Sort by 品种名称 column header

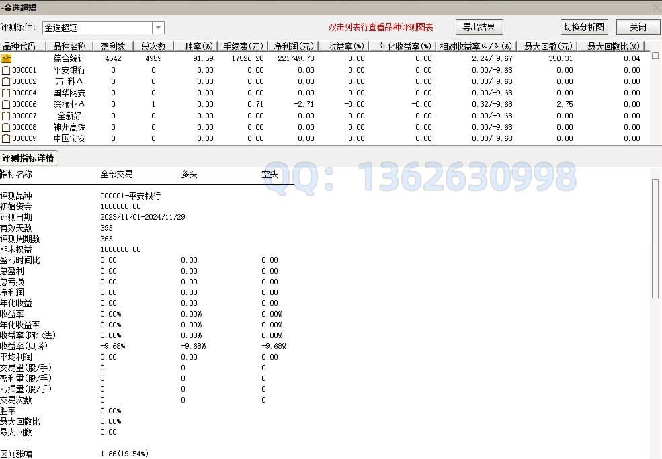(x=69, y=46)
